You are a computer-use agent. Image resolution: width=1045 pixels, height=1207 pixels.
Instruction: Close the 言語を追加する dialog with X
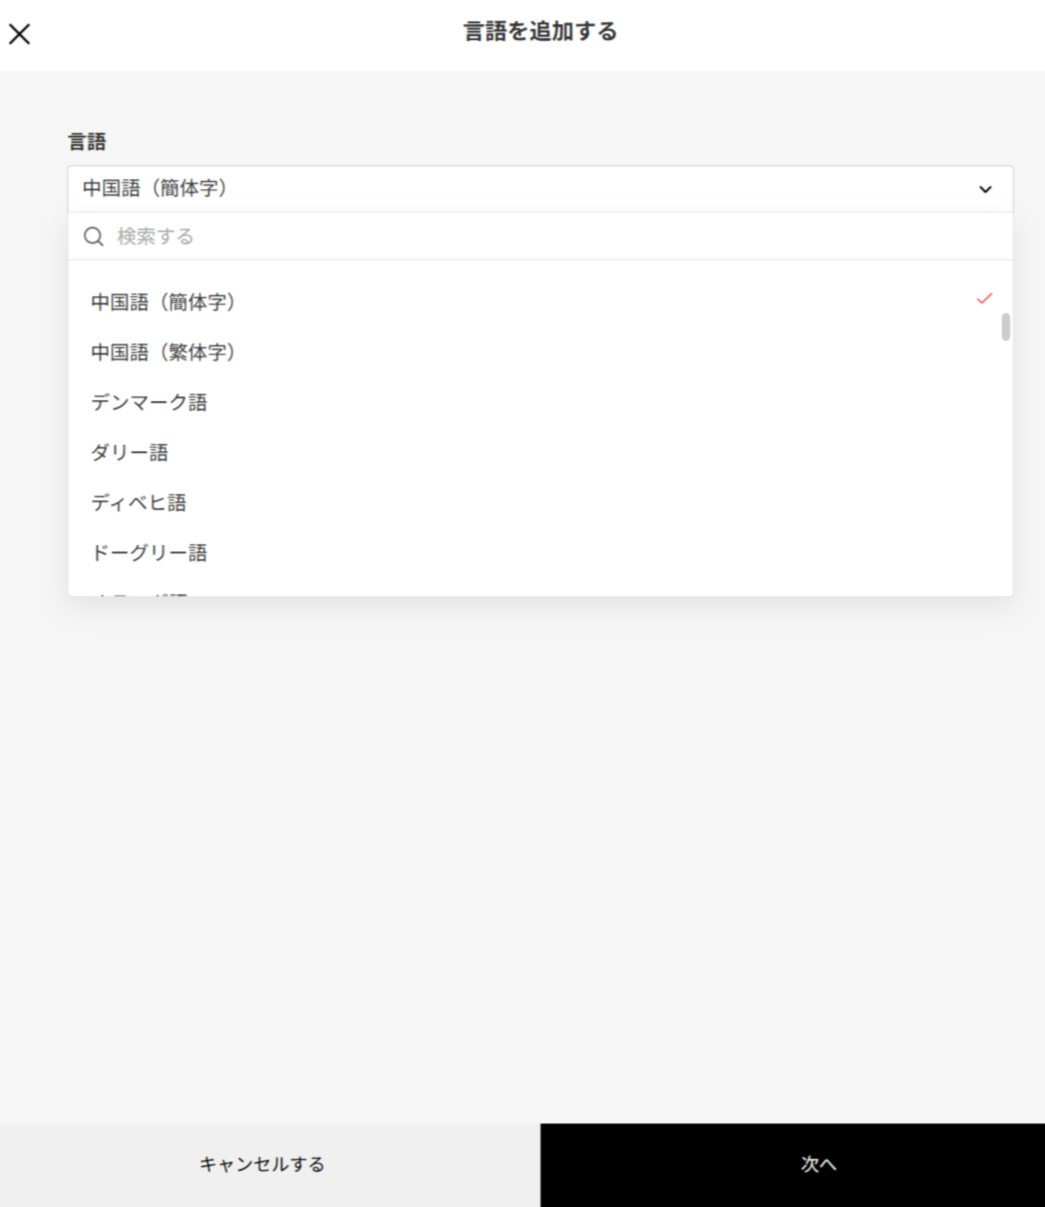(x=19, y=34)
